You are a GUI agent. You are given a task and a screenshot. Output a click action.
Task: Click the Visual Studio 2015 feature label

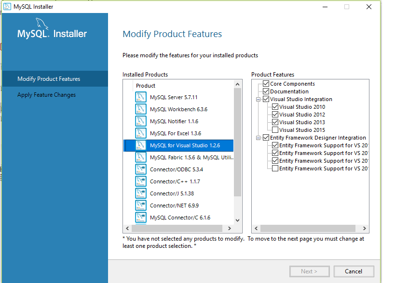(302, 130)
